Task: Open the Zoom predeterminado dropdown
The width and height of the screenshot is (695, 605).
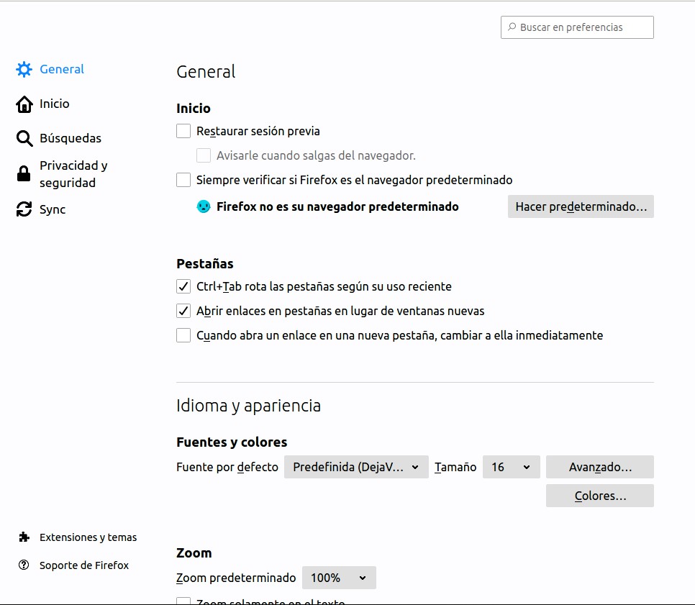Action: 339,578
